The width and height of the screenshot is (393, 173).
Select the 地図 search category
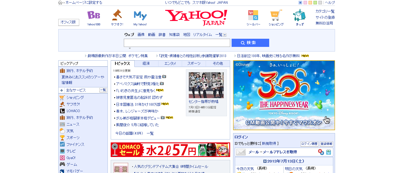[x=186, y=35]
